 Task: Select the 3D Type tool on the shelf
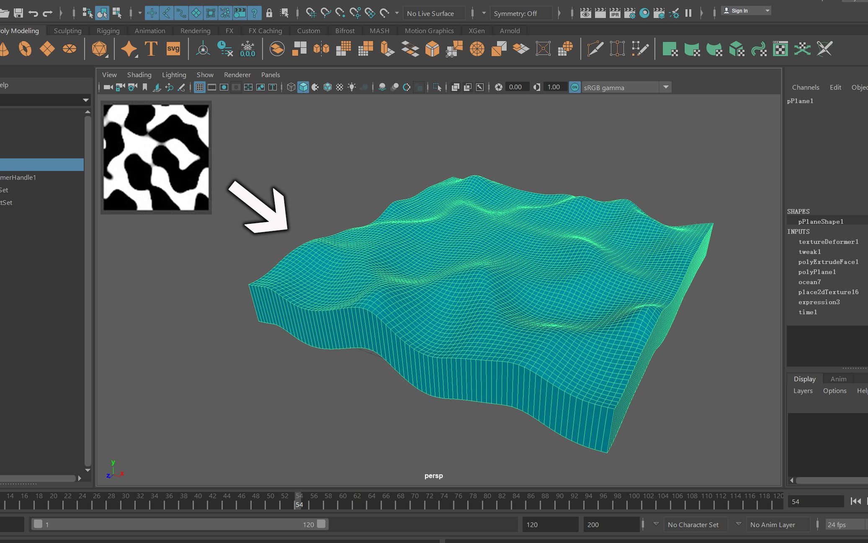pos(151,49)
